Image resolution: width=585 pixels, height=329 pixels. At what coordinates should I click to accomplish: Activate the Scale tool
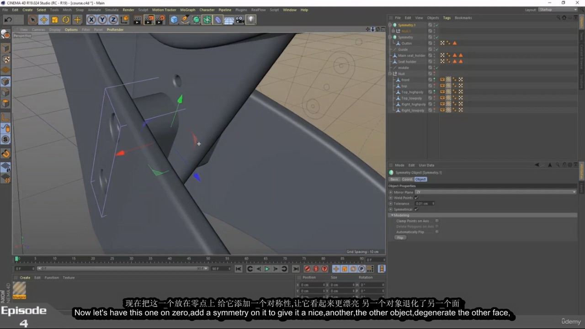[x=55, y=20]
